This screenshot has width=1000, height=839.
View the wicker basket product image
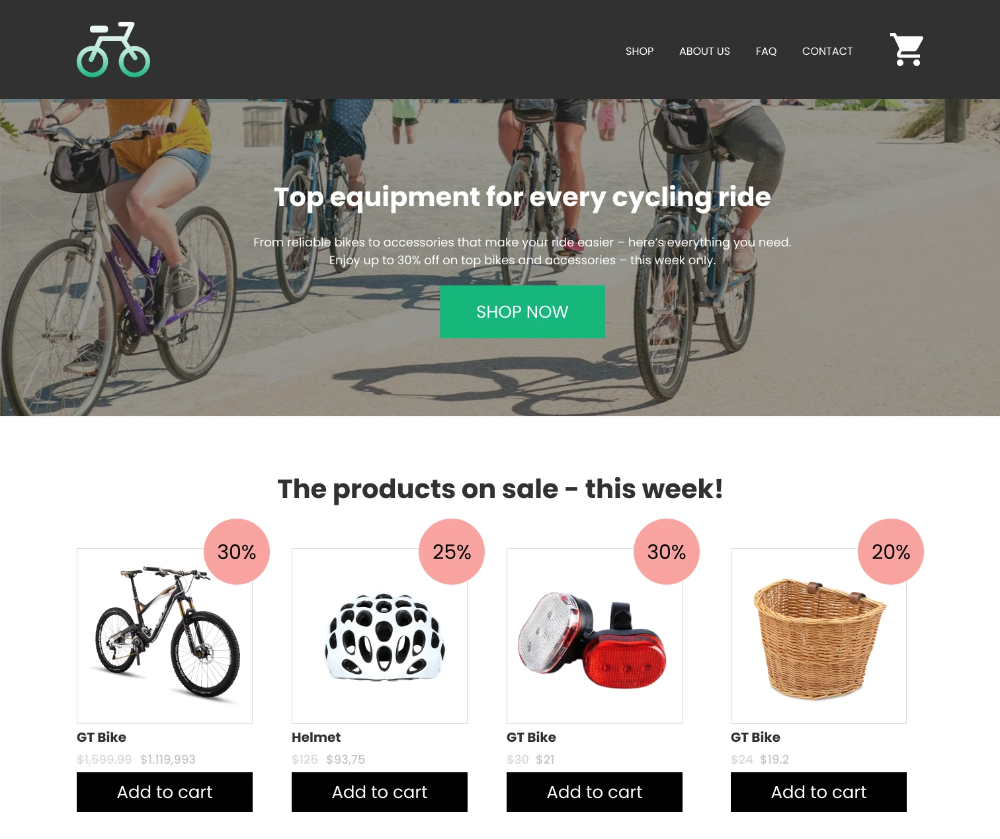click(x=819, y=636)
